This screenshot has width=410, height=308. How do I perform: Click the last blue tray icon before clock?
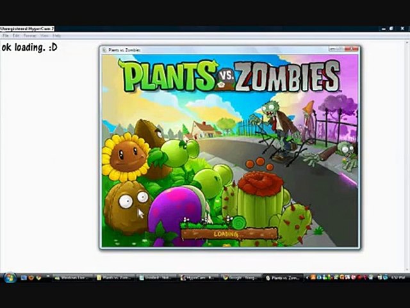(386, 278)
